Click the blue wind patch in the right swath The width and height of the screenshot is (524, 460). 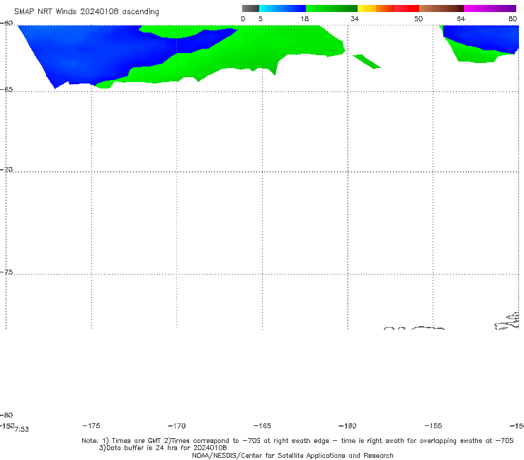click(484, 37)
